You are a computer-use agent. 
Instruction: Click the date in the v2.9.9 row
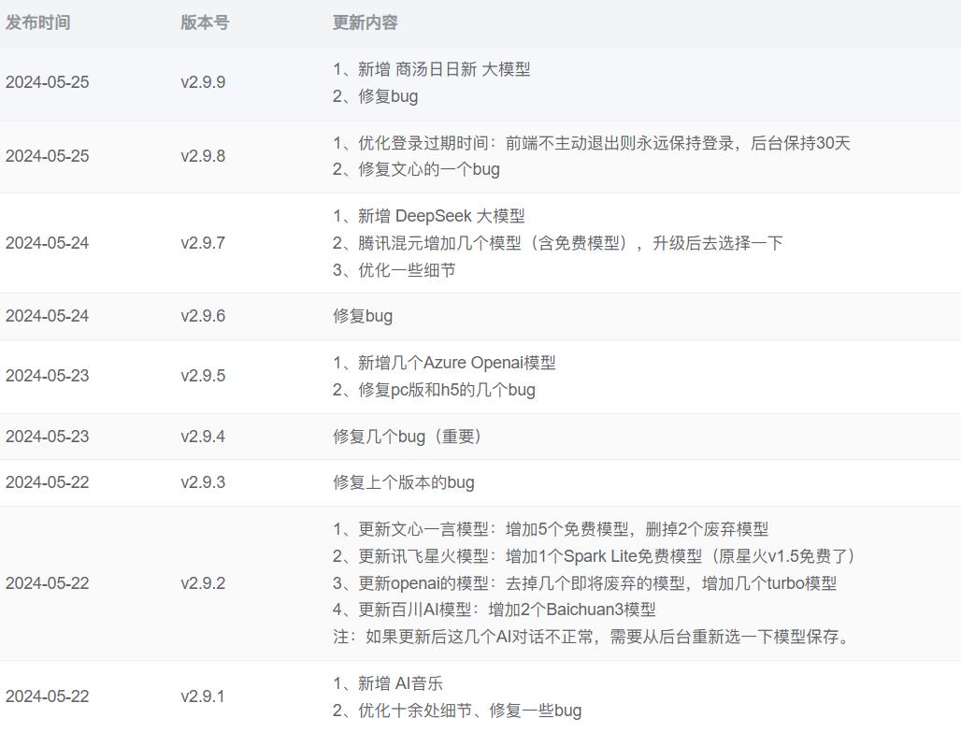pos(47,82)
